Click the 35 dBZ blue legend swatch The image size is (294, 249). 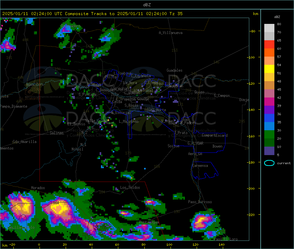269,118
